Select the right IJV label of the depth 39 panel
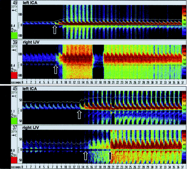The width and height of the screenshot is (187, 169). click(x=31, y=42)
